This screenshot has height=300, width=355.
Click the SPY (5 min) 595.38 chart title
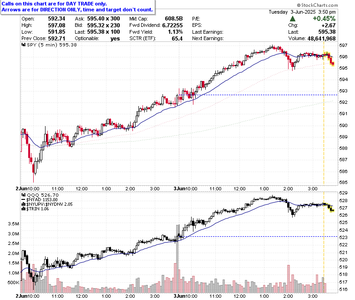[52, 45]
